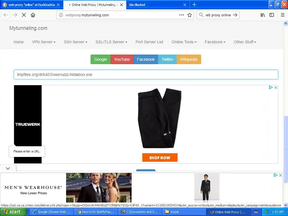Click the page scroll up arrow
Image resolution: width=288 pixels, height=216 pixels.
(285, 23)
